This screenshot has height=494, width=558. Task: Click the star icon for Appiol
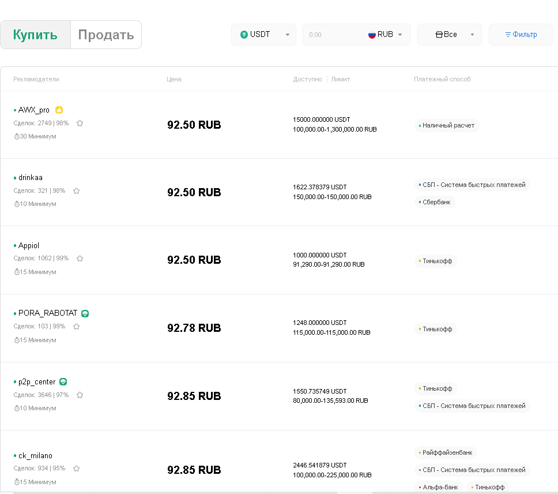(80, 259)
